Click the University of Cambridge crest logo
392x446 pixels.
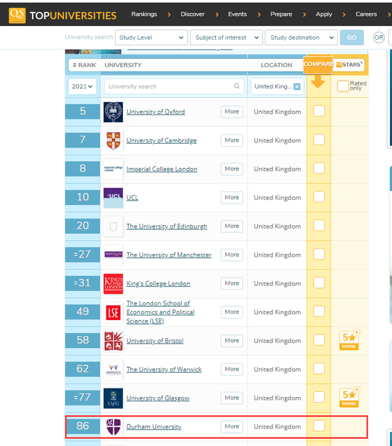click(113, 140)
